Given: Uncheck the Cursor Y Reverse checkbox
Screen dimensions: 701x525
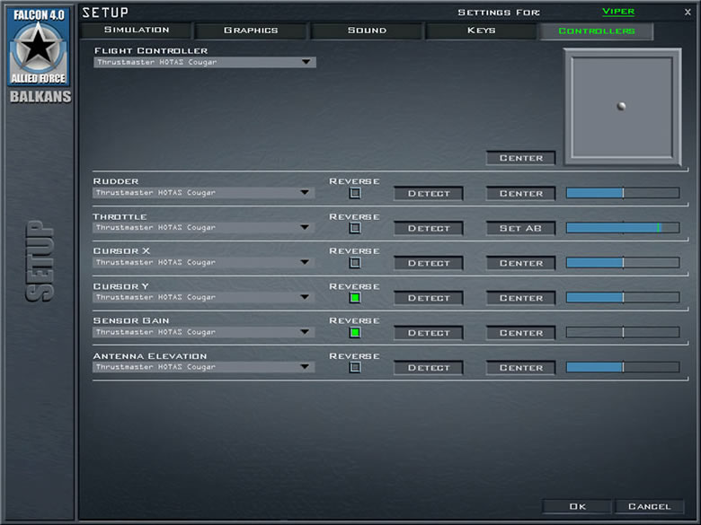Looking at the screenshot, I should [355, 298].
